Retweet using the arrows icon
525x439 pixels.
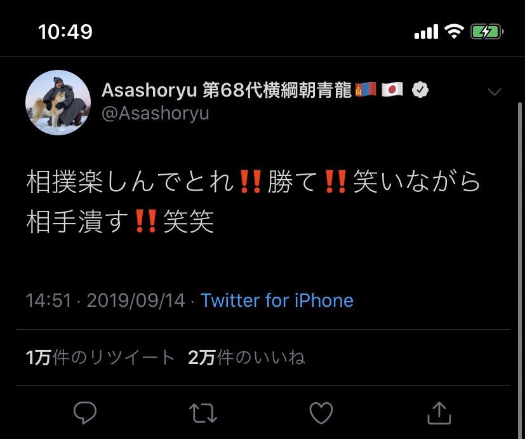(x=203, y=413)
